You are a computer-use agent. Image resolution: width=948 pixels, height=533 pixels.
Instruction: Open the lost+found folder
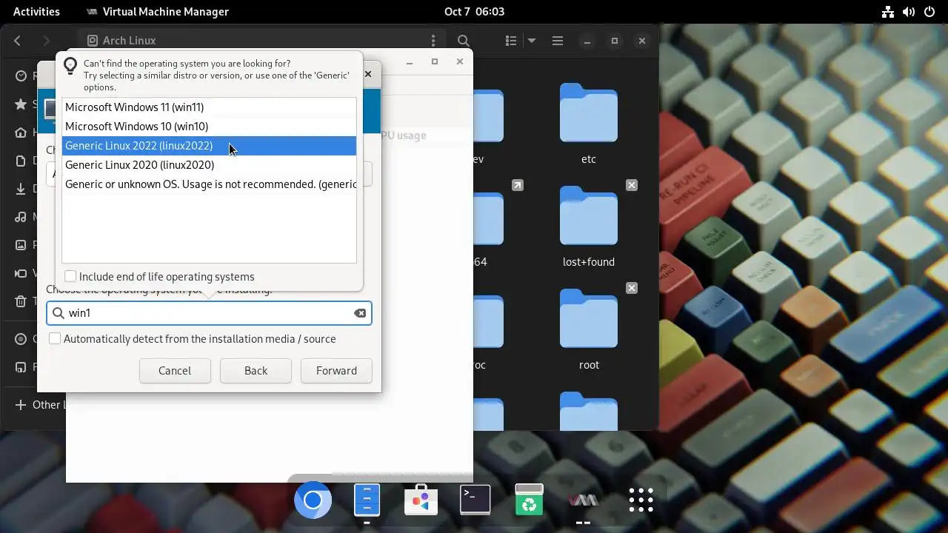[x=589, y=227]
